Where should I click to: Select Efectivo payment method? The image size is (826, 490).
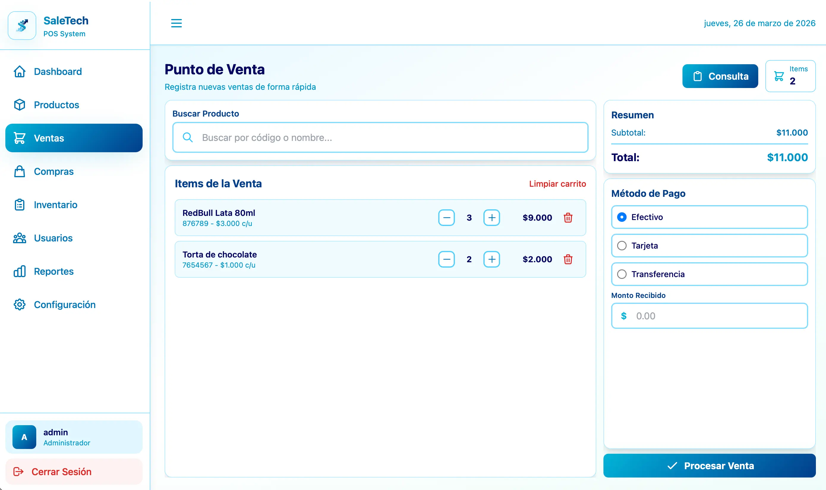pyautogui.click(x=622, y=217)
